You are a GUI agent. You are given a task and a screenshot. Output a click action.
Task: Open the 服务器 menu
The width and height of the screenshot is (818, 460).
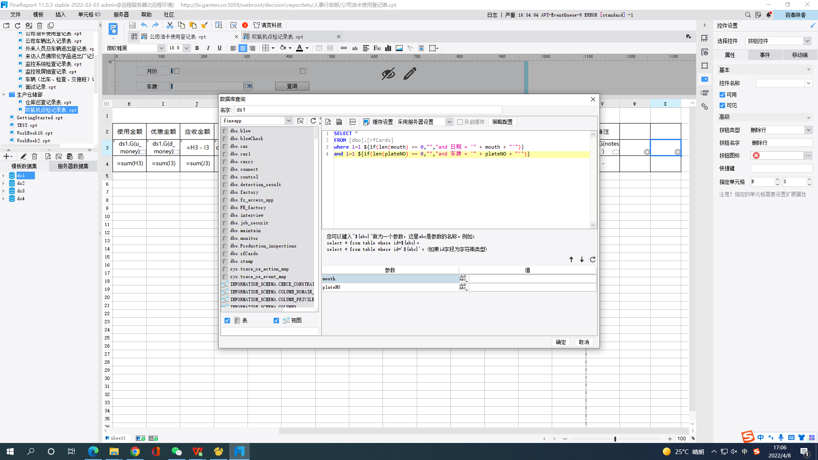121,15
